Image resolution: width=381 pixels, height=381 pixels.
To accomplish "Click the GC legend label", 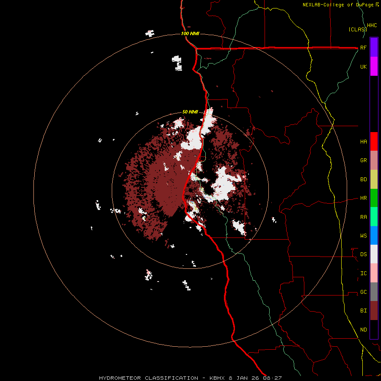I will click(x=364, y=292).
